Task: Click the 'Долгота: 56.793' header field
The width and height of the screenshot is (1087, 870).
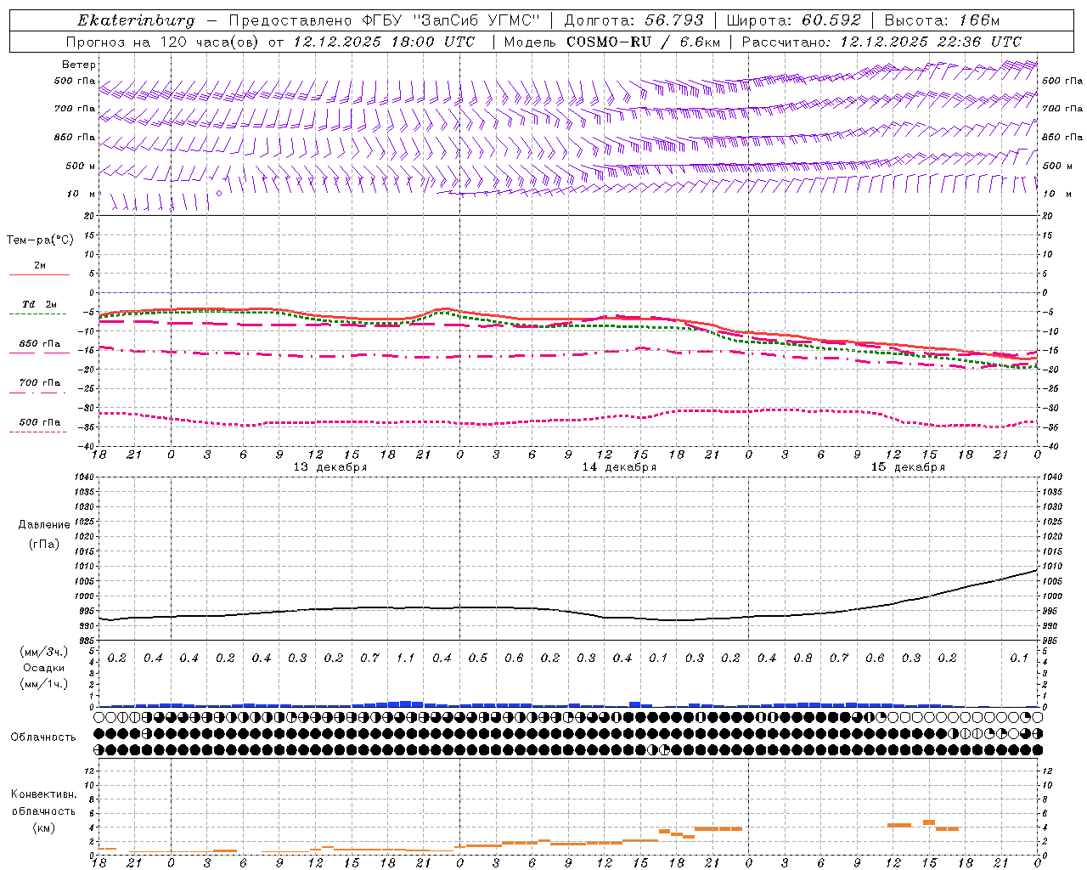Action: [634, 20]
